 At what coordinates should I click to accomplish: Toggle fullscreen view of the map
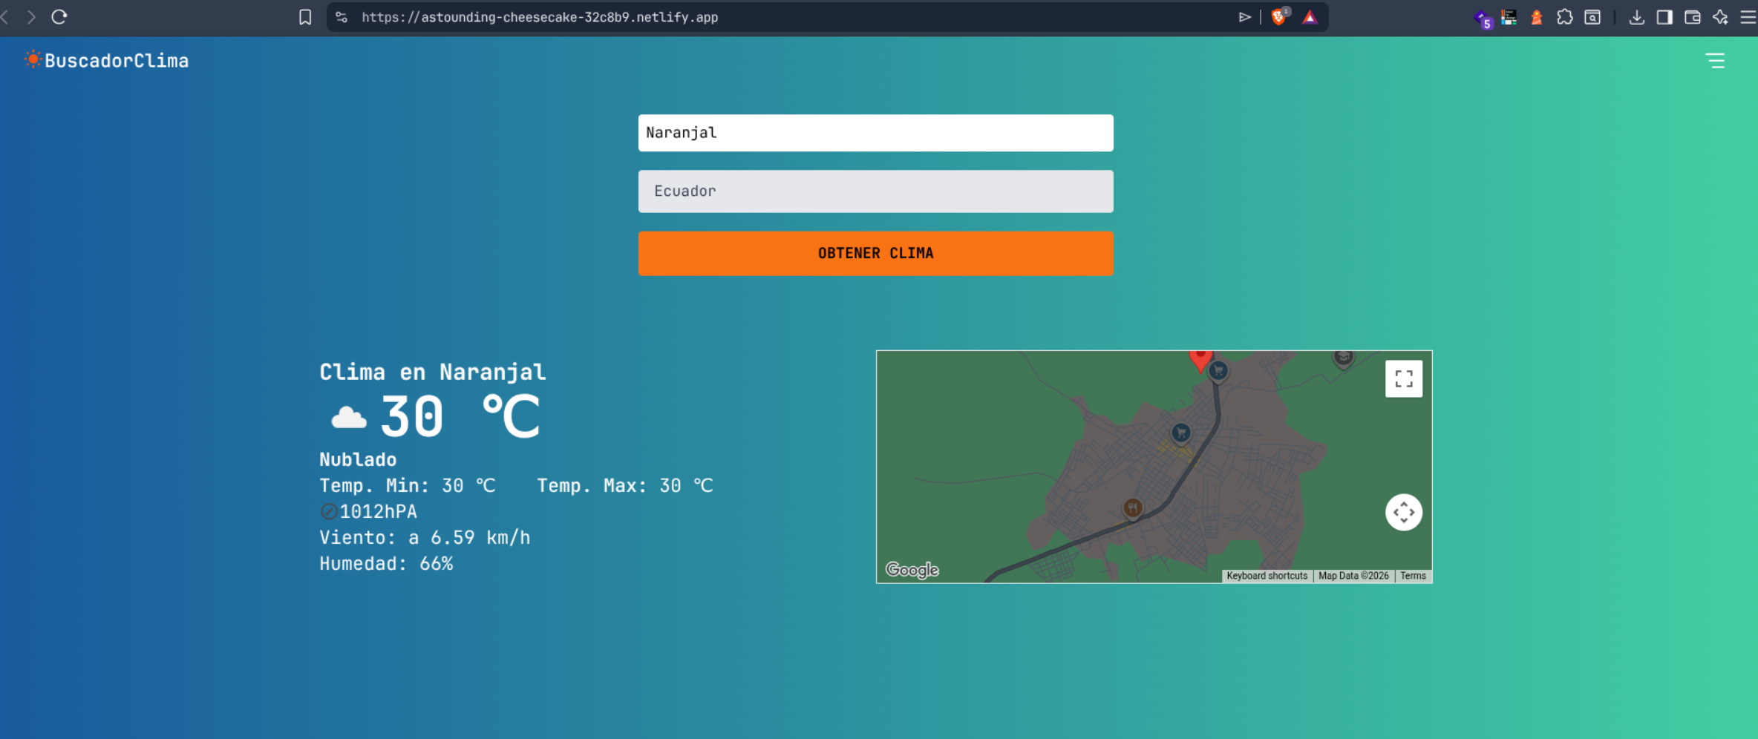coord(1404,379)
